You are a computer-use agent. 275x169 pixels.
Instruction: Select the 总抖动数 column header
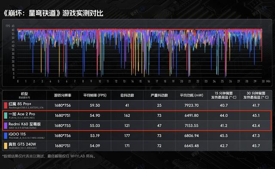[127, 95]
